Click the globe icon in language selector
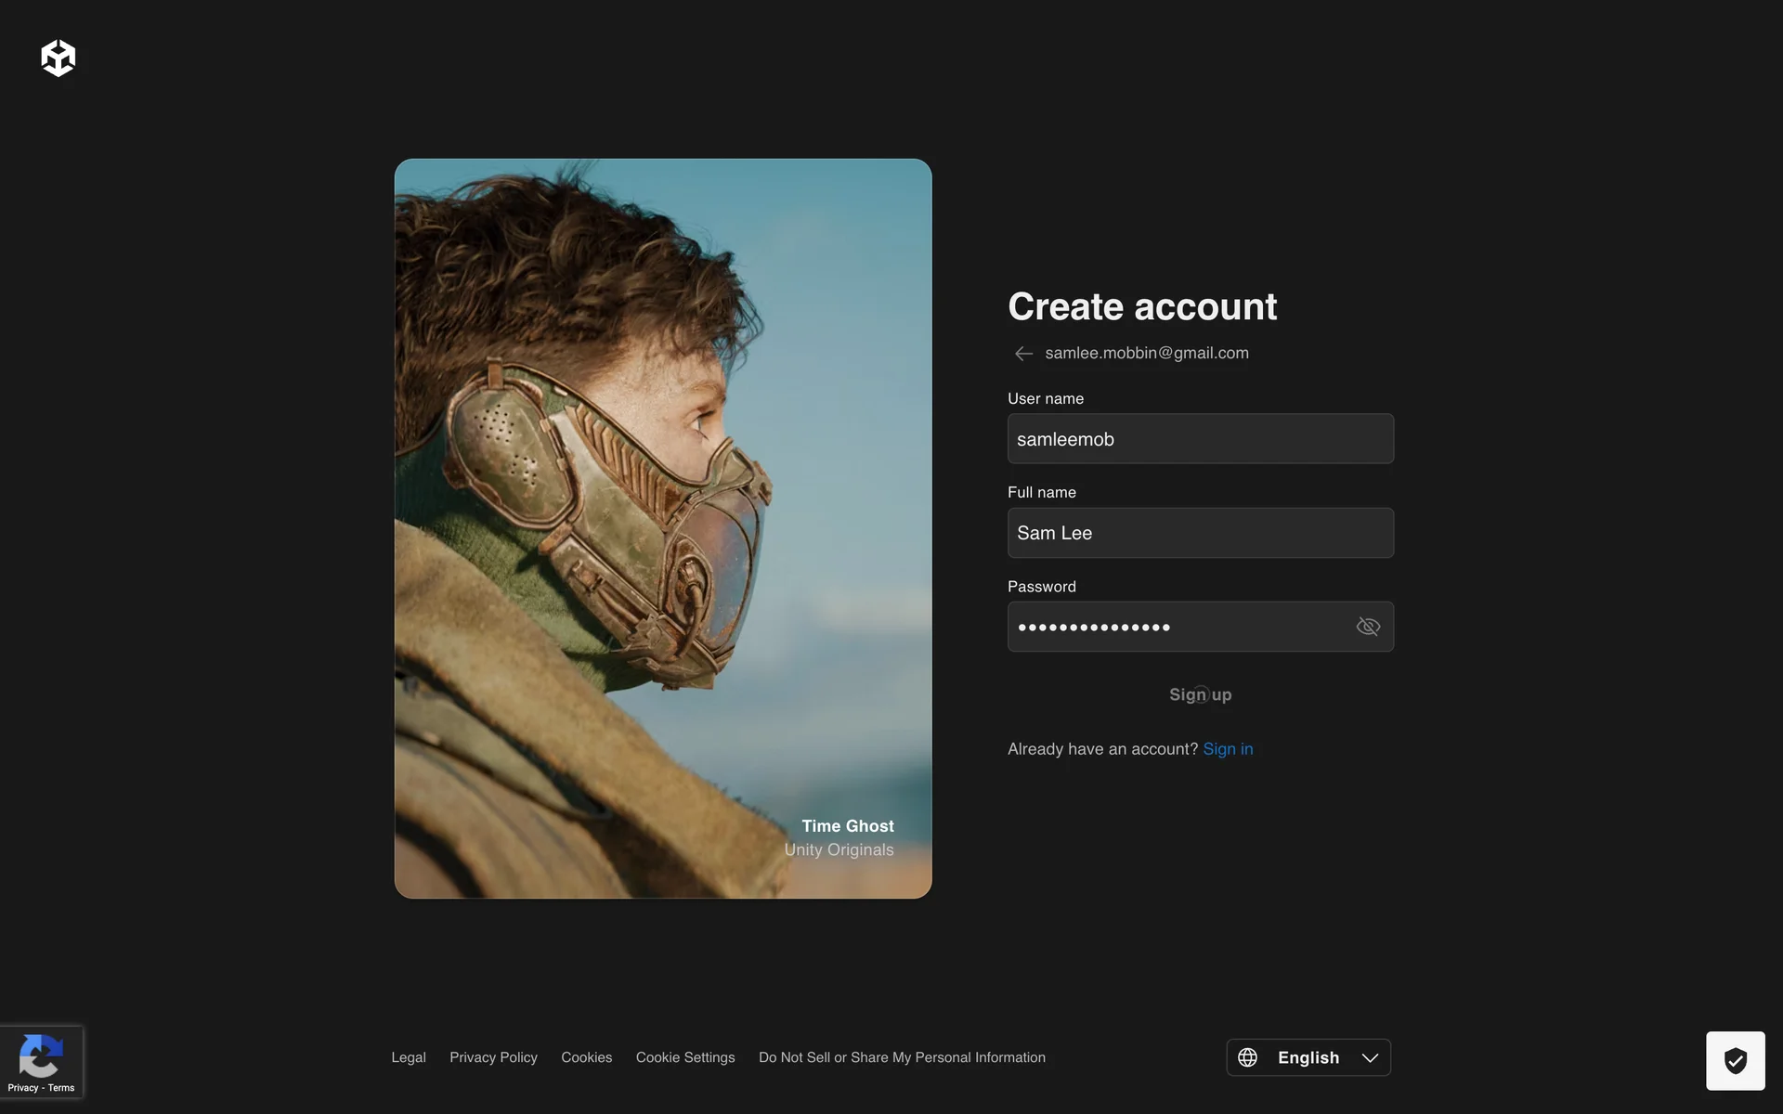The image size is (1783, 1114). 1247,1057
